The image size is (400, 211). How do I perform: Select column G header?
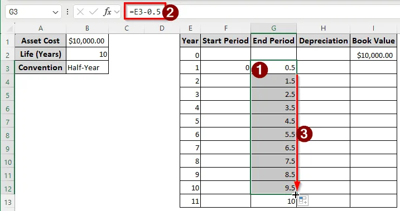coord(274,28)
